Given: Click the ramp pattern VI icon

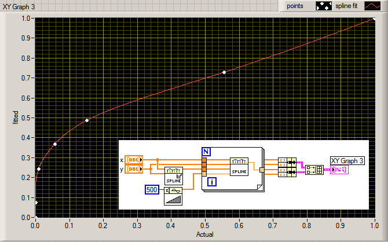Looking at the screenshot, I should tap(173, 196).
